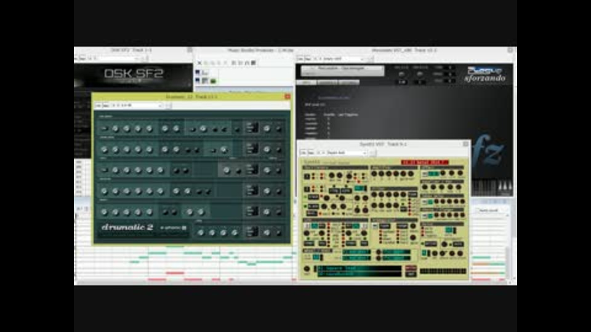Open File menu in Synth1 window toolbar
Screen dimensions: 591x332
click(303, 153)
